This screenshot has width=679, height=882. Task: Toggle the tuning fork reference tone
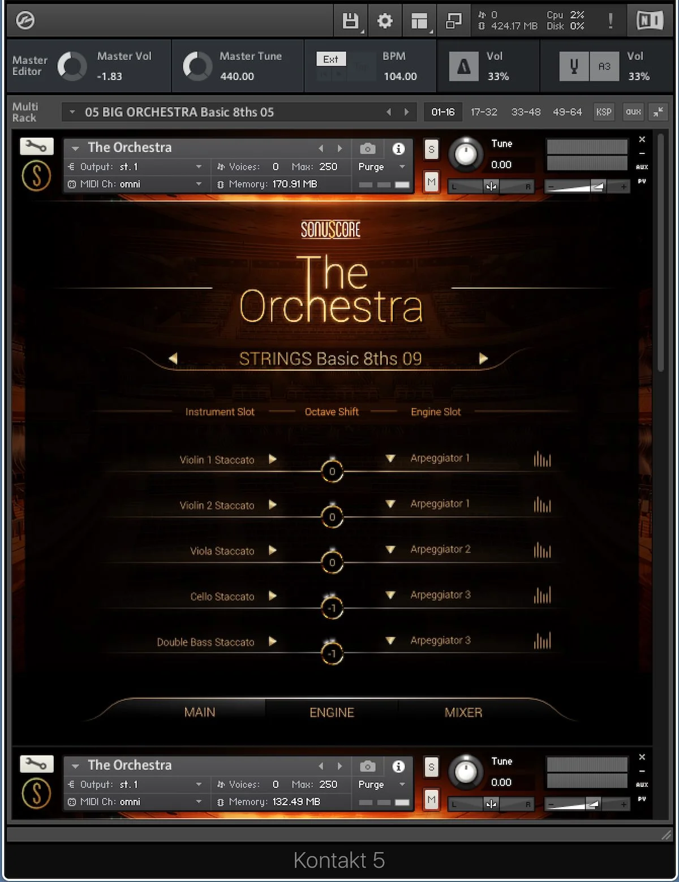(x=574, y=67)
